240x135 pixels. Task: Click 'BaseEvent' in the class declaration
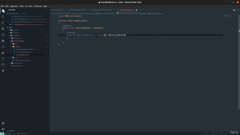[x=99, y=28]
